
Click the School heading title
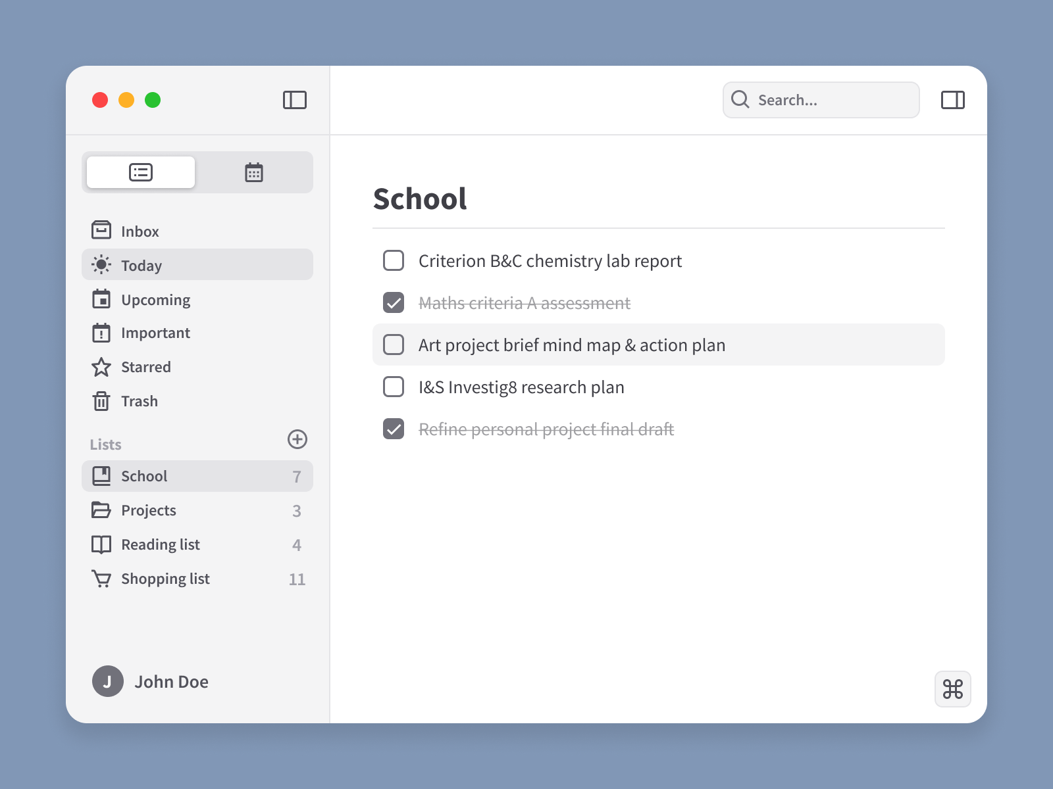click(x=420, y=199)
